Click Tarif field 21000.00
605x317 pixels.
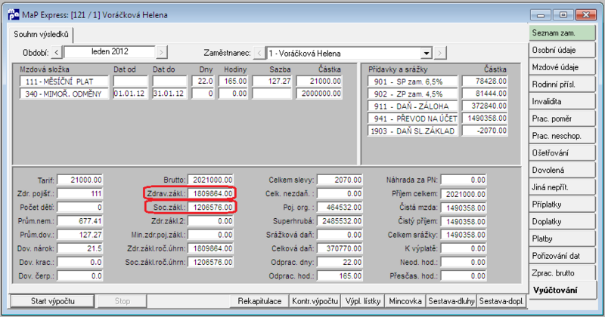[x=80, y=180]
